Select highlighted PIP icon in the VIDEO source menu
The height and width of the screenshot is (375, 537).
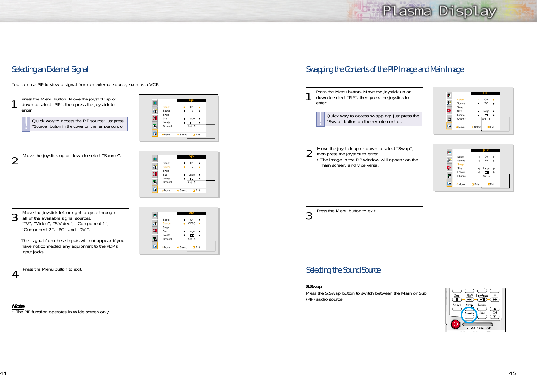click(x=155, y=246)
